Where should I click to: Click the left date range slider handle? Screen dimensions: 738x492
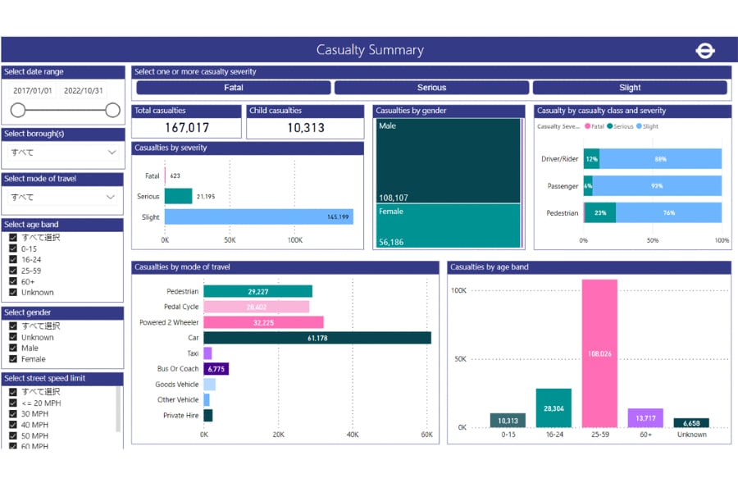click(17, 110)
